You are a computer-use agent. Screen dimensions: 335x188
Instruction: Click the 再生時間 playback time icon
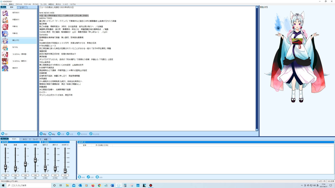(x=91, y=134)
